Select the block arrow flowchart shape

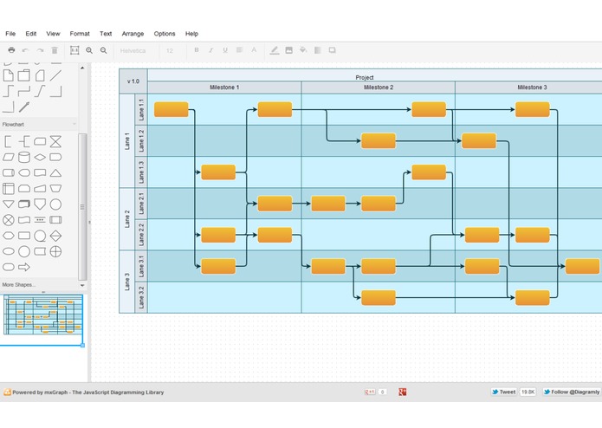[x=24, y=267]
